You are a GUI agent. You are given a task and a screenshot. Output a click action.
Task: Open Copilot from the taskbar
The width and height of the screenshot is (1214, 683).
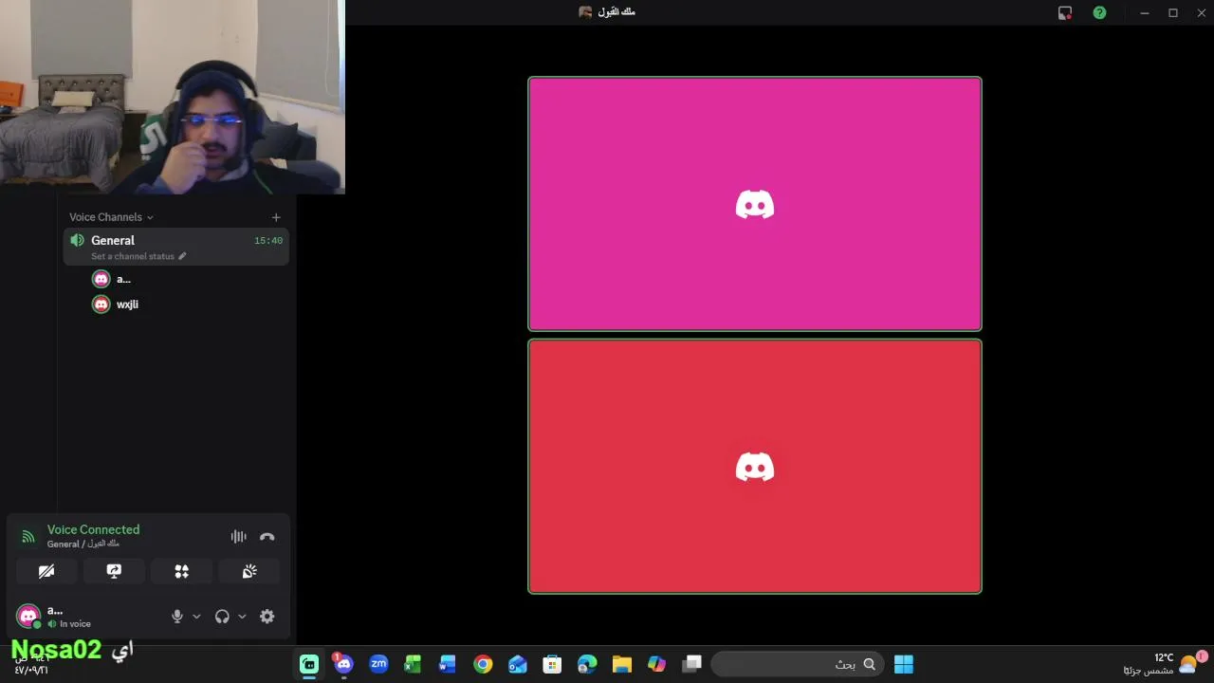point(656,664)
